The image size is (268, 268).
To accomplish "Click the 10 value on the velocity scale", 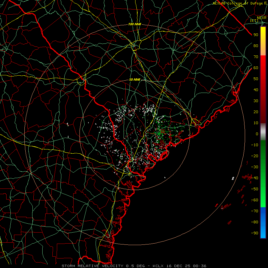I will point(256,123).
